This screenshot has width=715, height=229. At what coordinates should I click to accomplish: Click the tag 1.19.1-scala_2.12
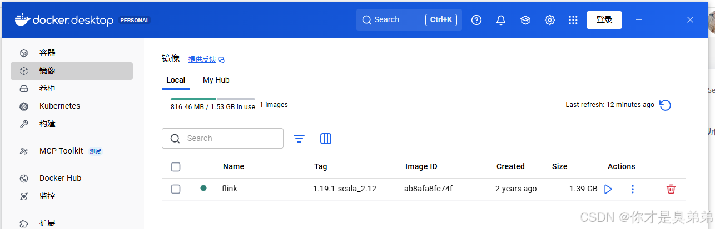click(345, 189)
